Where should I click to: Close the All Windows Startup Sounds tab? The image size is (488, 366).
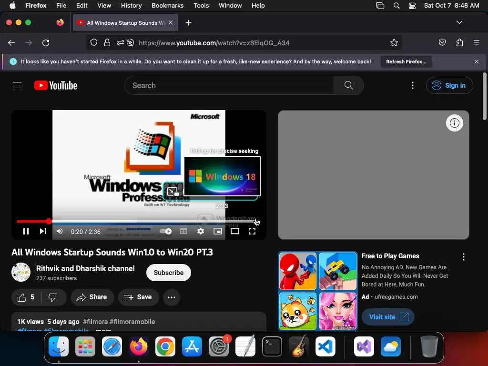click(171, 22)
